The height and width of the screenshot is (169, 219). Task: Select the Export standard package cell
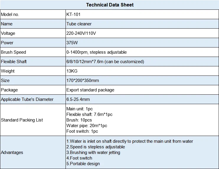142,90
